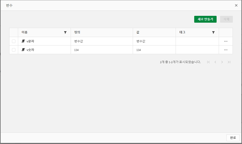Click the 완료 button
This screenshot has width=242, height=144.
pos(233,138)
